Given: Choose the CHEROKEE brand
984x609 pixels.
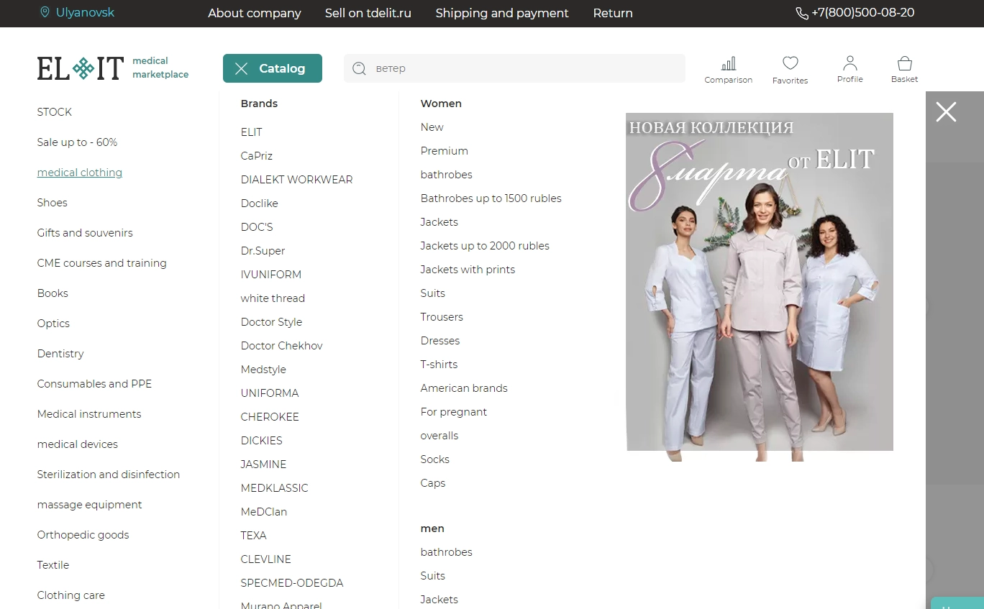Looking at the screenshot, I should tap(270, 417).
